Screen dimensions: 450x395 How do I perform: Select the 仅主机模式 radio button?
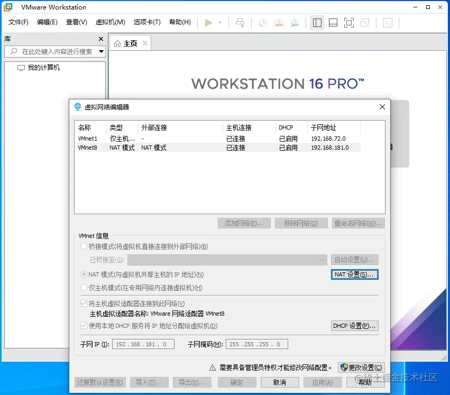[83, 287]
